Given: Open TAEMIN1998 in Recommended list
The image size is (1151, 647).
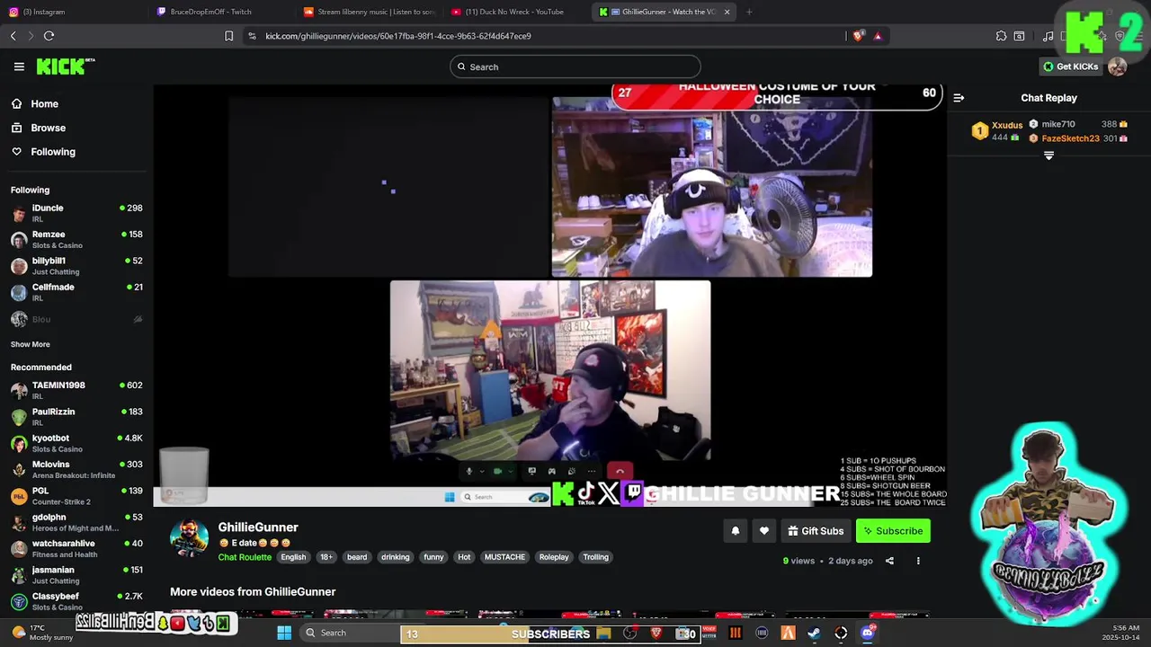Looking at the screenshot, I should point(76,390).
